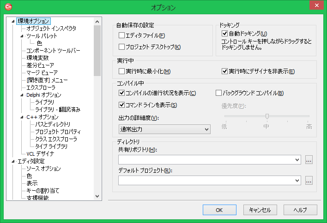This screenshot has height=223, width=327.
Task: Click the OK button
Action: click(x=219, y=210)
